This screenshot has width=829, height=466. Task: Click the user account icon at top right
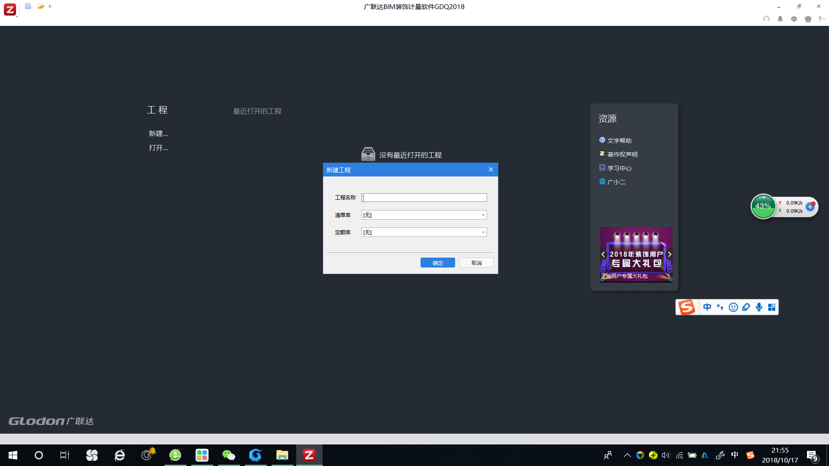pos(766,19)
